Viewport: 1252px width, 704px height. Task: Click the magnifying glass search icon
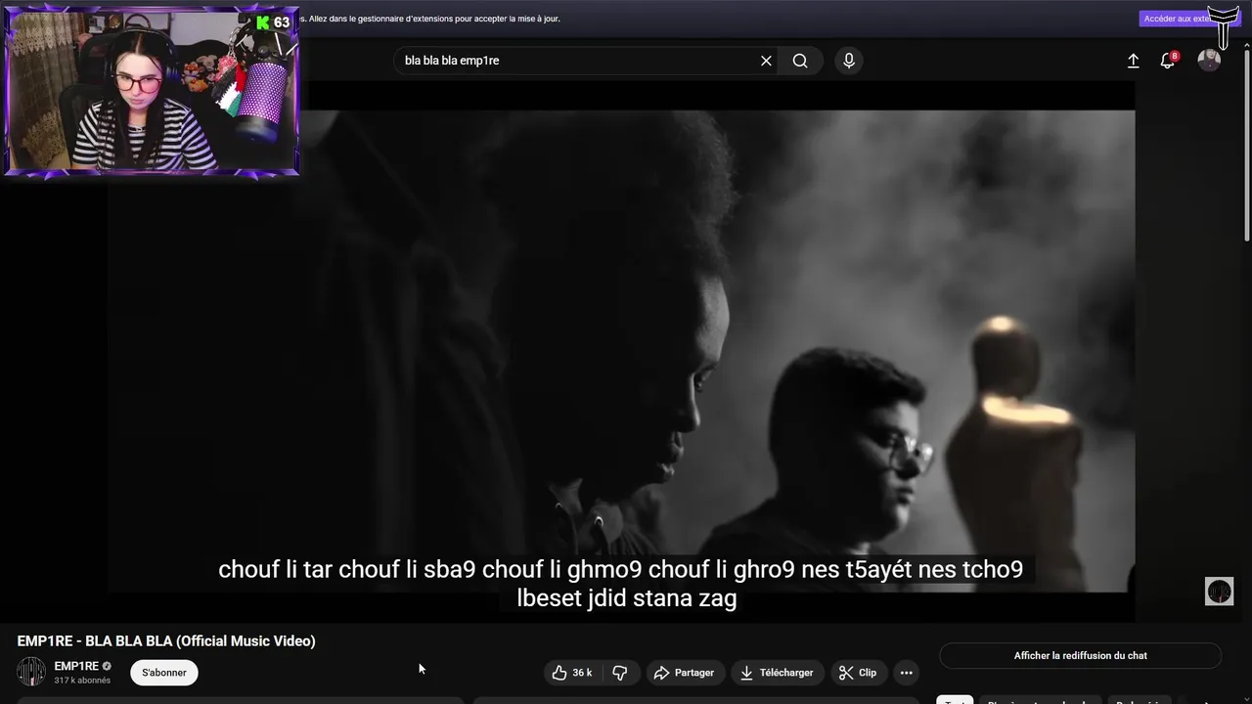click(x=800, y=61)
